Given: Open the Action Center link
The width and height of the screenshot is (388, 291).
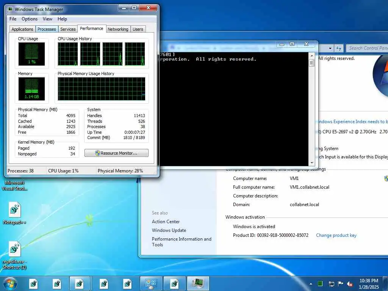Looking at the screenshot, I should click(166, 221).
